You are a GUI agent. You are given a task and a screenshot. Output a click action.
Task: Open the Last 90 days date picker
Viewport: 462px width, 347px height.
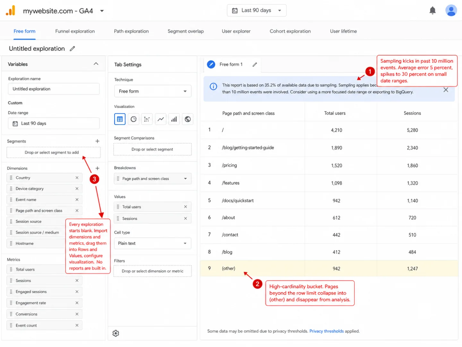tap(257, 10)
